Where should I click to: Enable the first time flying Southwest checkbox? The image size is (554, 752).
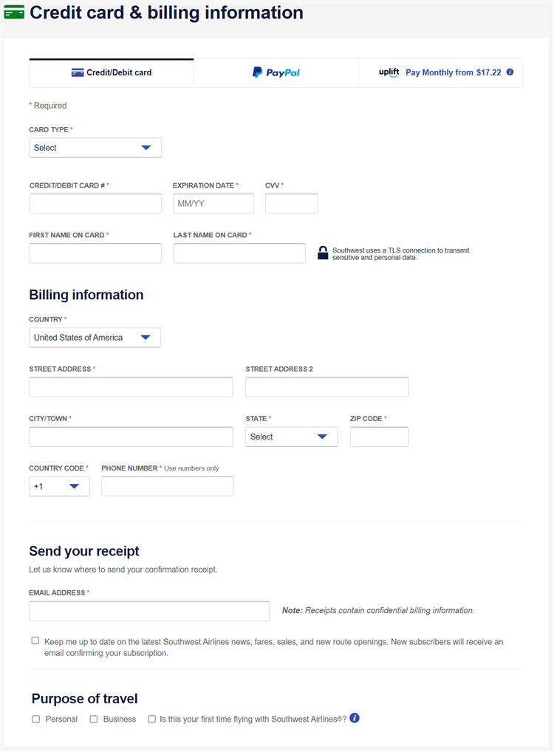point(152,719)
